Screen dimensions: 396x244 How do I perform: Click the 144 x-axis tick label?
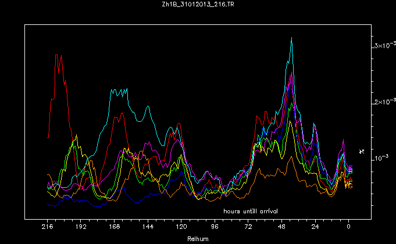click(148, 228)
